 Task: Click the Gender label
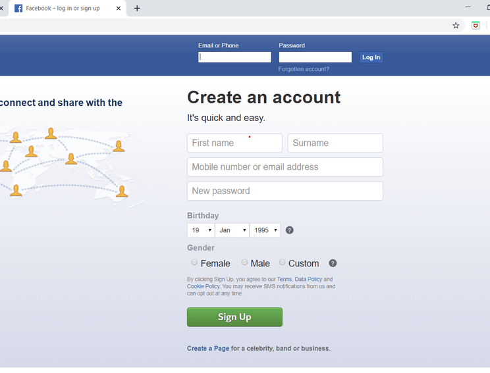(x=201, y=248)
